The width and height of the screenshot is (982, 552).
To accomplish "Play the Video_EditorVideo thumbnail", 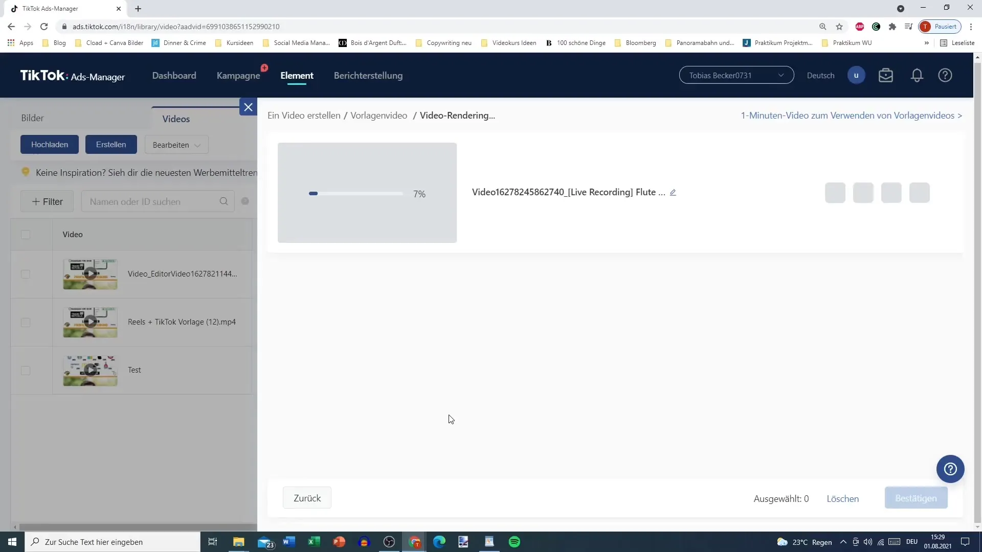I will tap(90, 274).
